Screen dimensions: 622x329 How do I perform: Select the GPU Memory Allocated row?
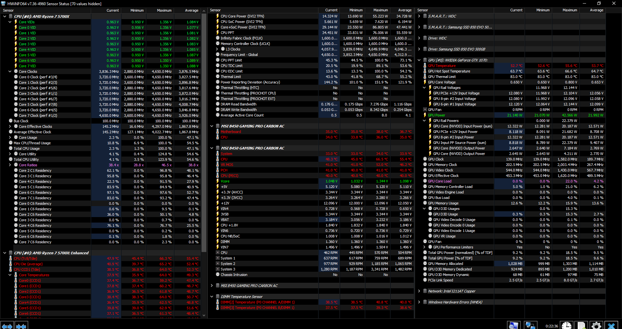(511, 264)
